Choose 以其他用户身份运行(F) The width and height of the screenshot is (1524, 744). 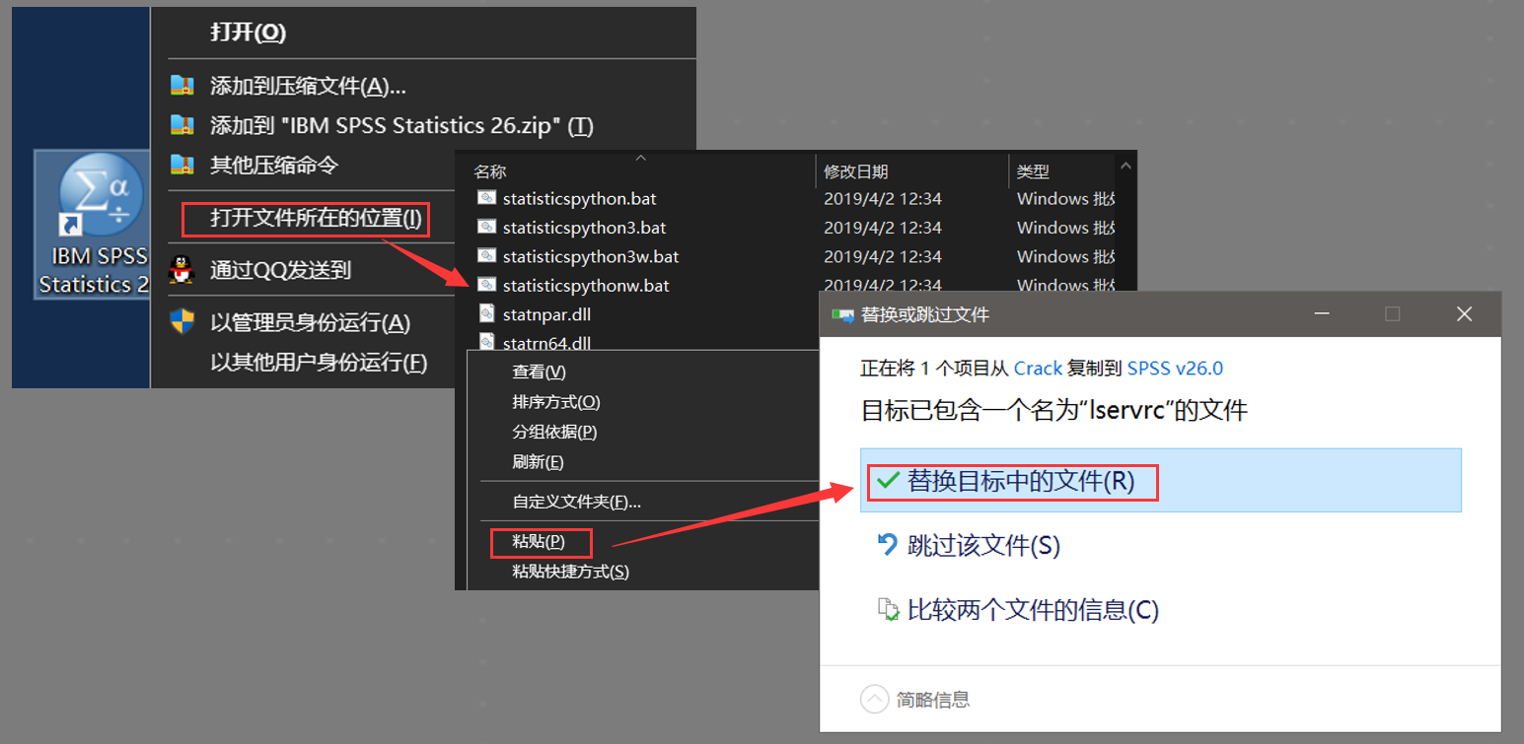pyautogui.click(x=319, y=362)
